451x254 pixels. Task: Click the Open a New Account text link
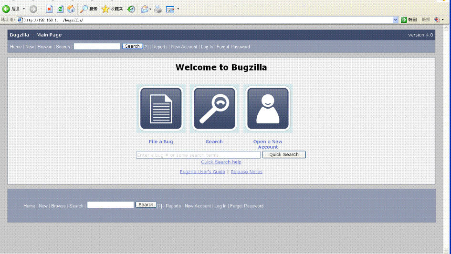pyautogui.click(x=268, y=144)
